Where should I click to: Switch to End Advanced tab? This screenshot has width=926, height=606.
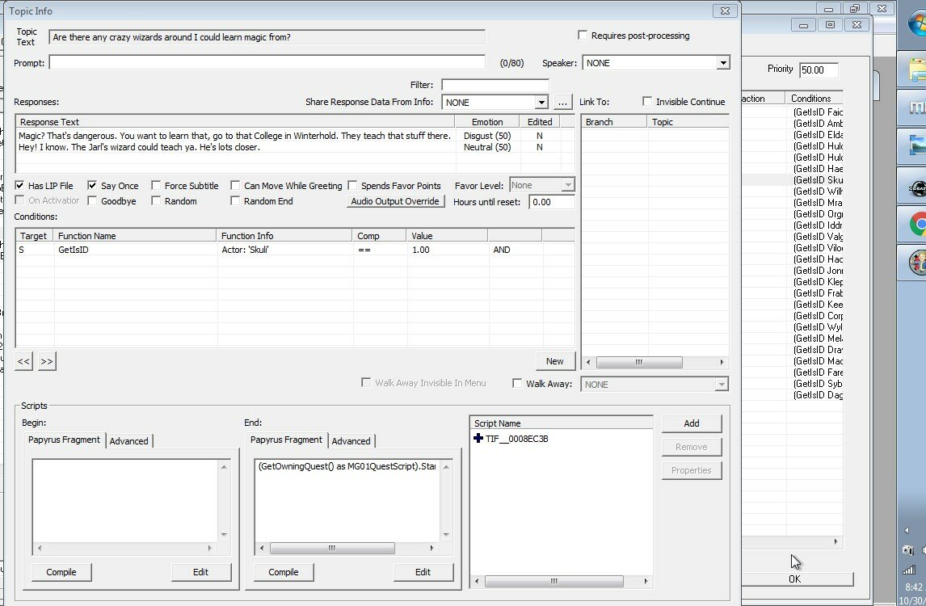tap(351, 441)
